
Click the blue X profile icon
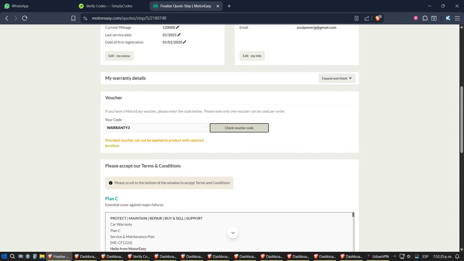pos(448,18)
